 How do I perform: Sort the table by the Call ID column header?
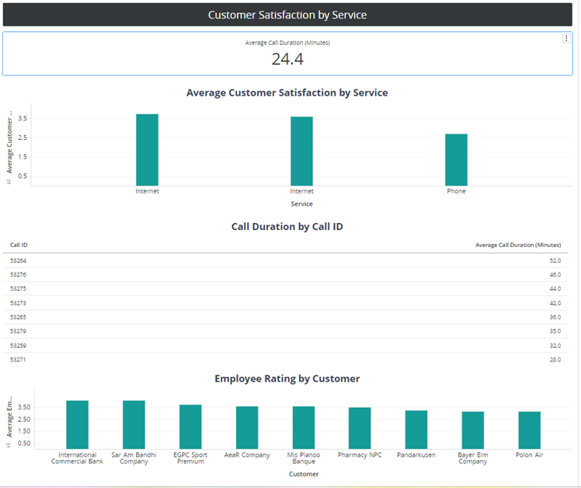19,245
